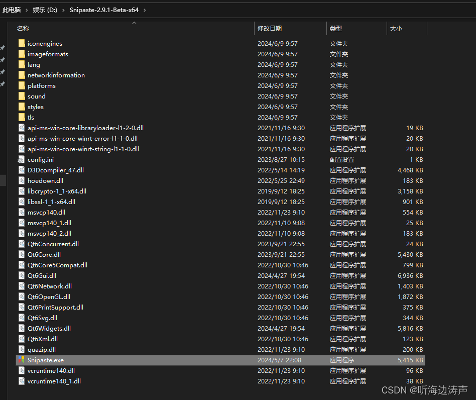Click size 4,468 KB of D3Dcompiler_47.dll
Screen dimensions: 476x400
(x=410, y=170)
